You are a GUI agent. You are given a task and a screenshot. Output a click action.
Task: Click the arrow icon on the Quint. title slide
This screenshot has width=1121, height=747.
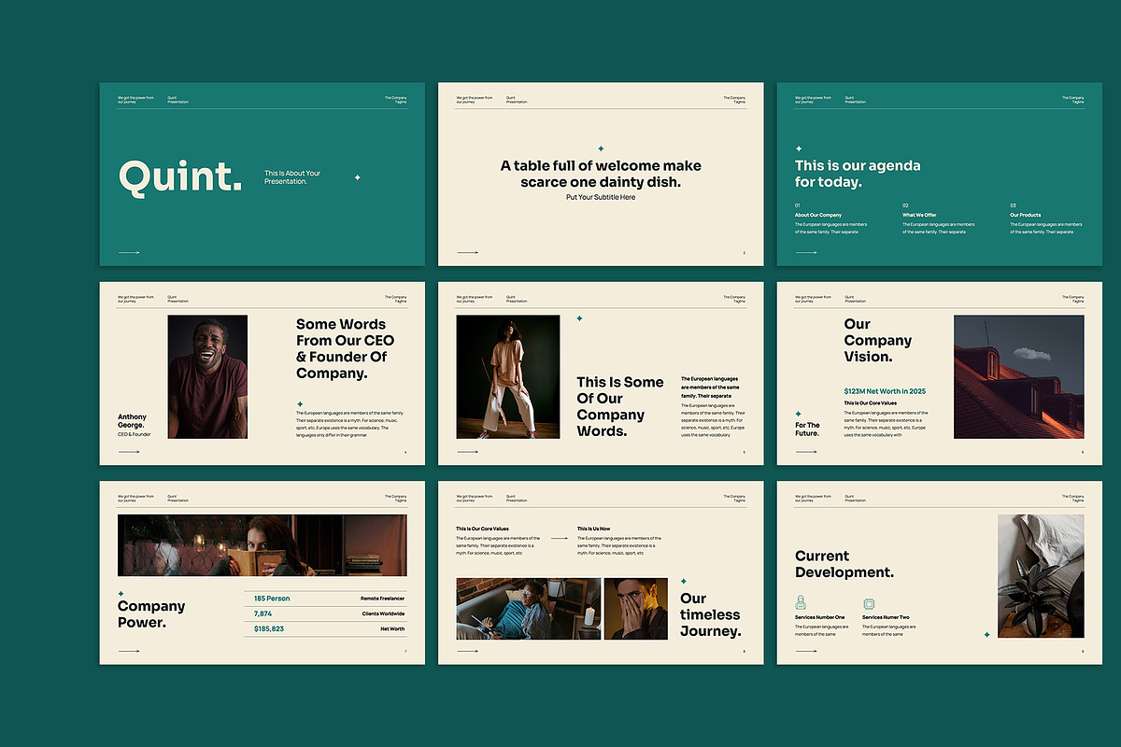point(129,252)
